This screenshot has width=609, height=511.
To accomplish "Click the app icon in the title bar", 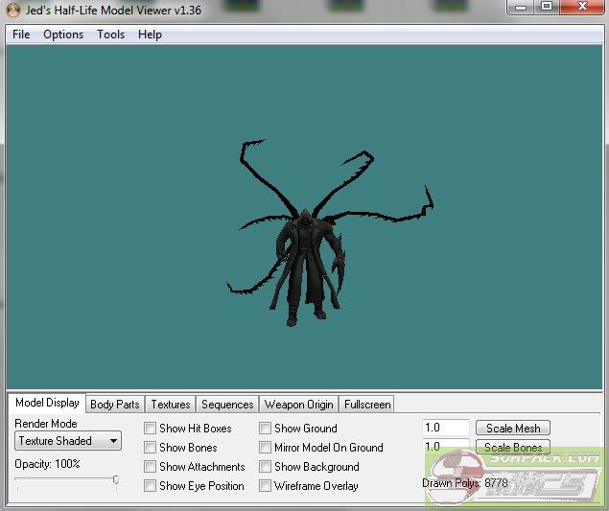I will pos(12,9).
